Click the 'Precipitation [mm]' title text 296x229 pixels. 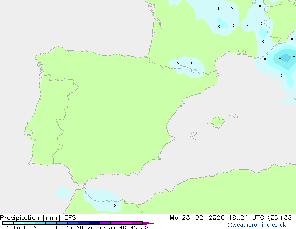pyautogui.click(x=30, y=218)
